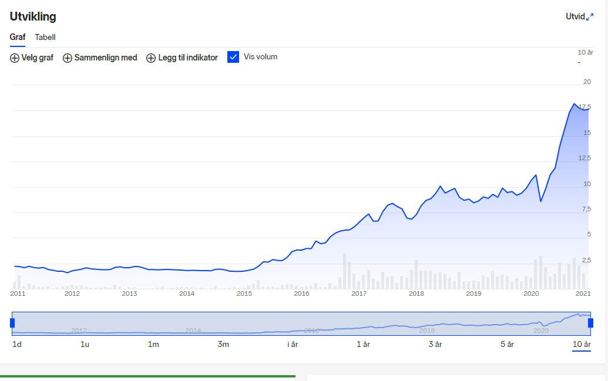The height and width of the screenshot is (381, 608).
Task: Select the Graf tab
Action: (x=18, y=37)
